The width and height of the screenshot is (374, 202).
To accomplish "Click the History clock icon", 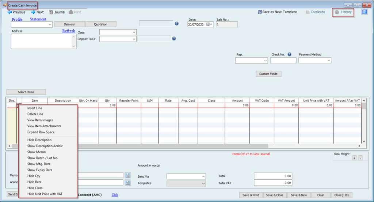I will coord(337,12).
